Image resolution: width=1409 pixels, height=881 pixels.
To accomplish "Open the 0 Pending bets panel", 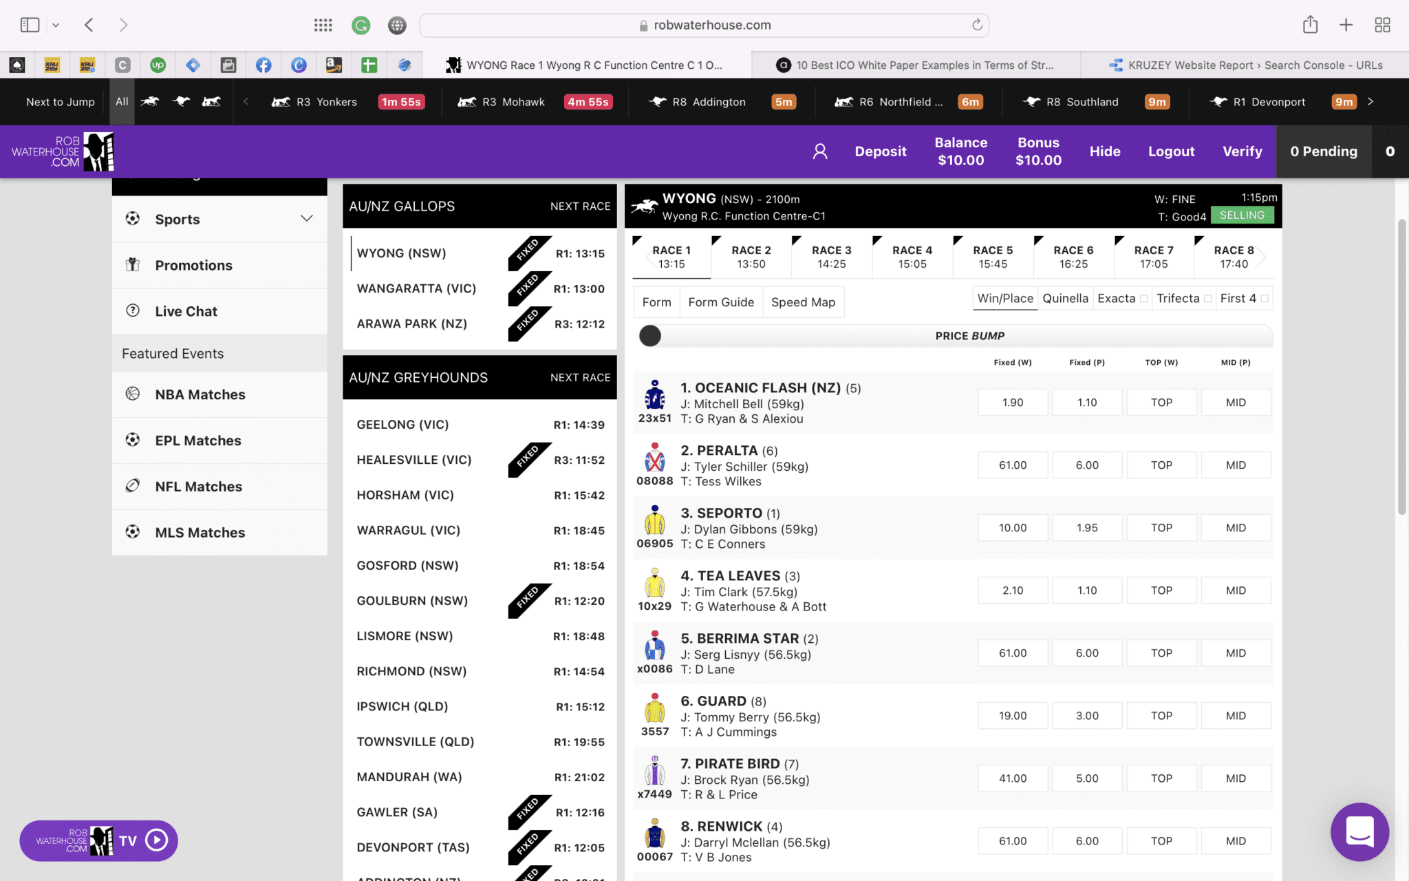I will [x=1324, y=151].
